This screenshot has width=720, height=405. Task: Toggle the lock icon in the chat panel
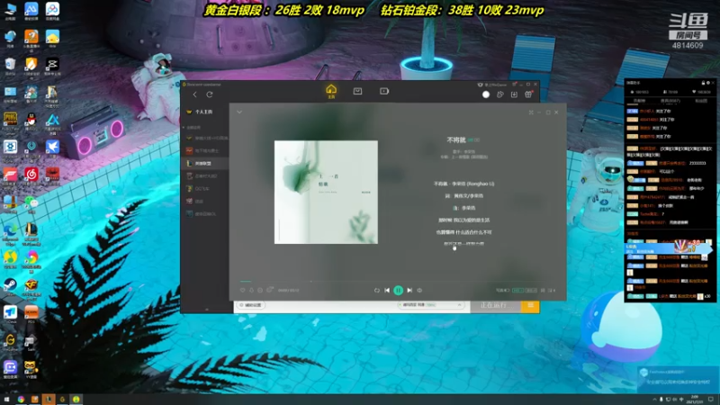click(x=703, y=83)
